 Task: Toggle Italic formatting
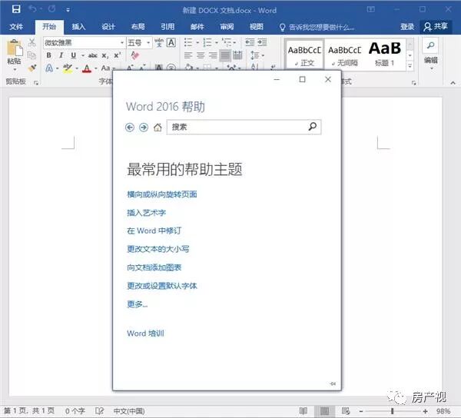pyautogui.click(x=61, y=55)
